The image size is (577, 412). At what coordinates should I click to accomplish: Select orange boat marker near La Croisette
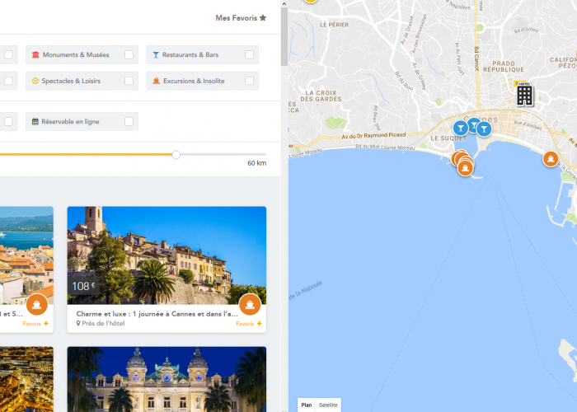coord(551,159)
